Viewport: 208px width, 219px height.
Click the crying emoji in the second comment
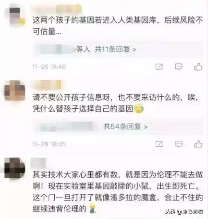139,109
